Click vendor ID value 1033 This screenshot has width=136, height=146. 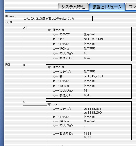[x=87, y=137]
